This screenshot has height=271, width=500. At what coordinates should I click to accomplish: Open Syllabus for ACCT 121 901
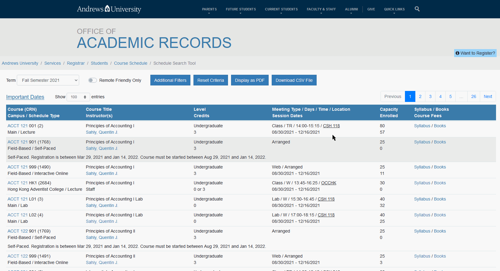(422, 142)
